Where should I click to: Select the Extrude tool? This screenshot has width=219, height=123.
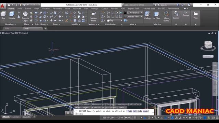coord(12,15)
